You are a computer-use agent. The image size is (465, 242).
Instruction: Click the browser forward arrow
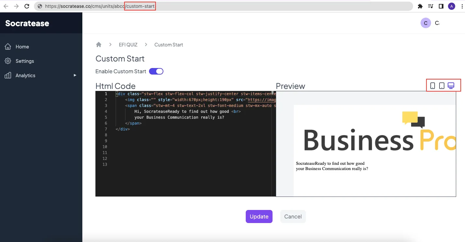click(x=16, y=6)
